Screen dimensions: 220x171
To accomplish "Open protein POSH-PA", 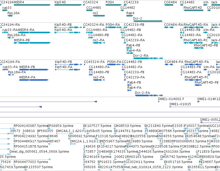I will coord(114,62).
